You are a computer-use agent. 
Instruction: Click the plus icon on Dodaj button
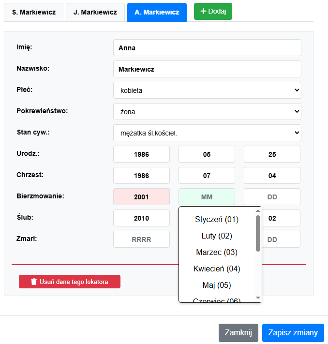[x=203, y=11]
